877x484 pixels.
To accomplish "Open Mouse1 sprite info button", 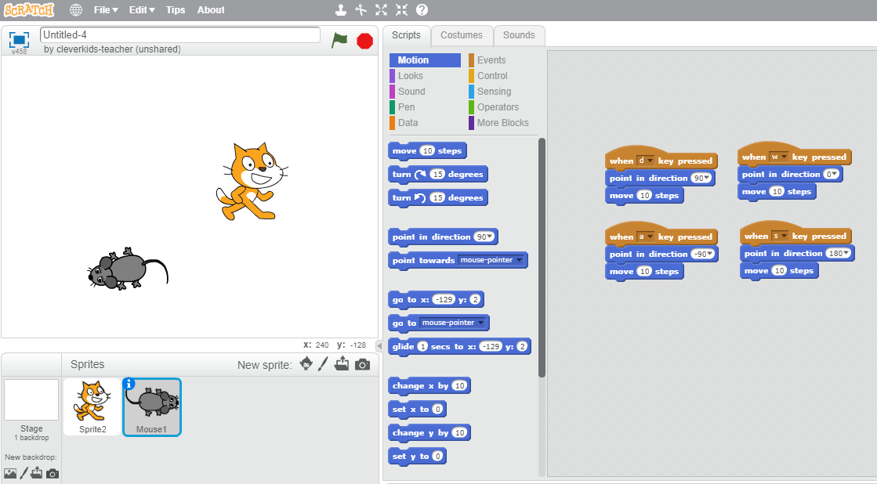I will click(129, 384).
